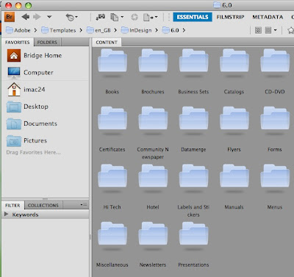Click the thumbnail options square icon
The width and height of the screenshot is (294, 277).
coord(268,30)
